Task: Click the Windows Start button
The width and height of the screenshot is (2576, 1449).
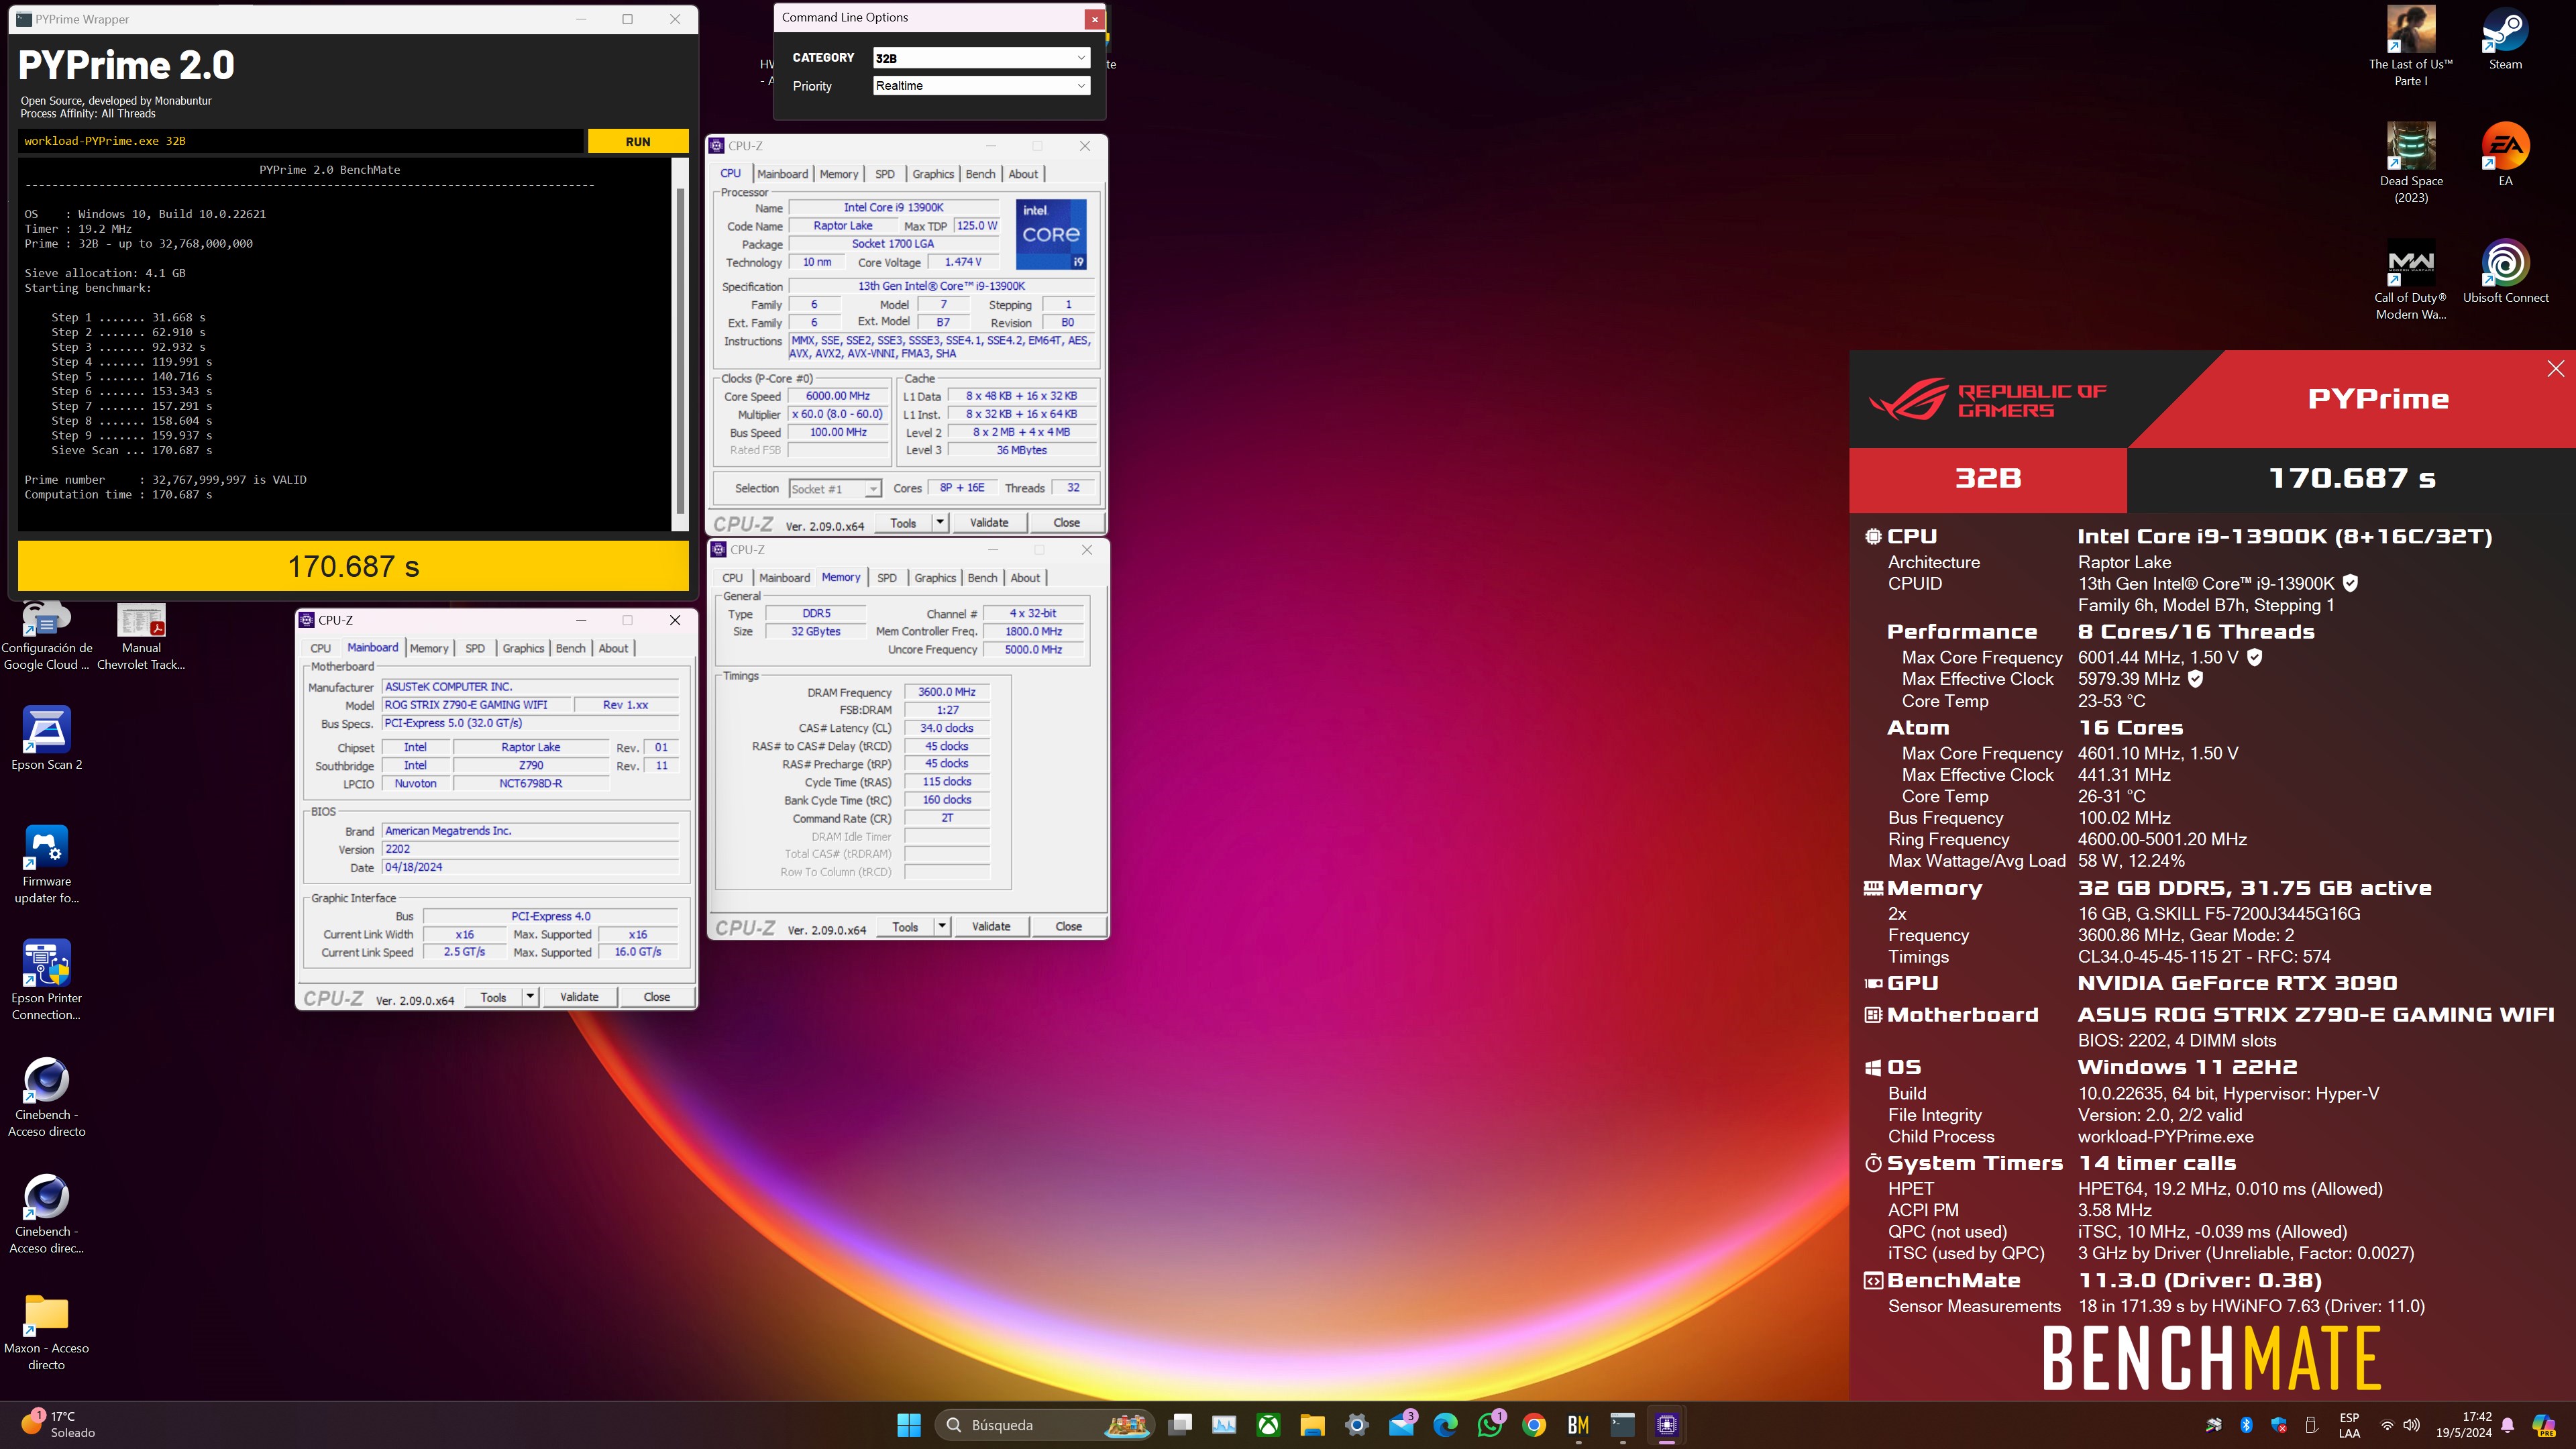Action: click(908, 1425)
